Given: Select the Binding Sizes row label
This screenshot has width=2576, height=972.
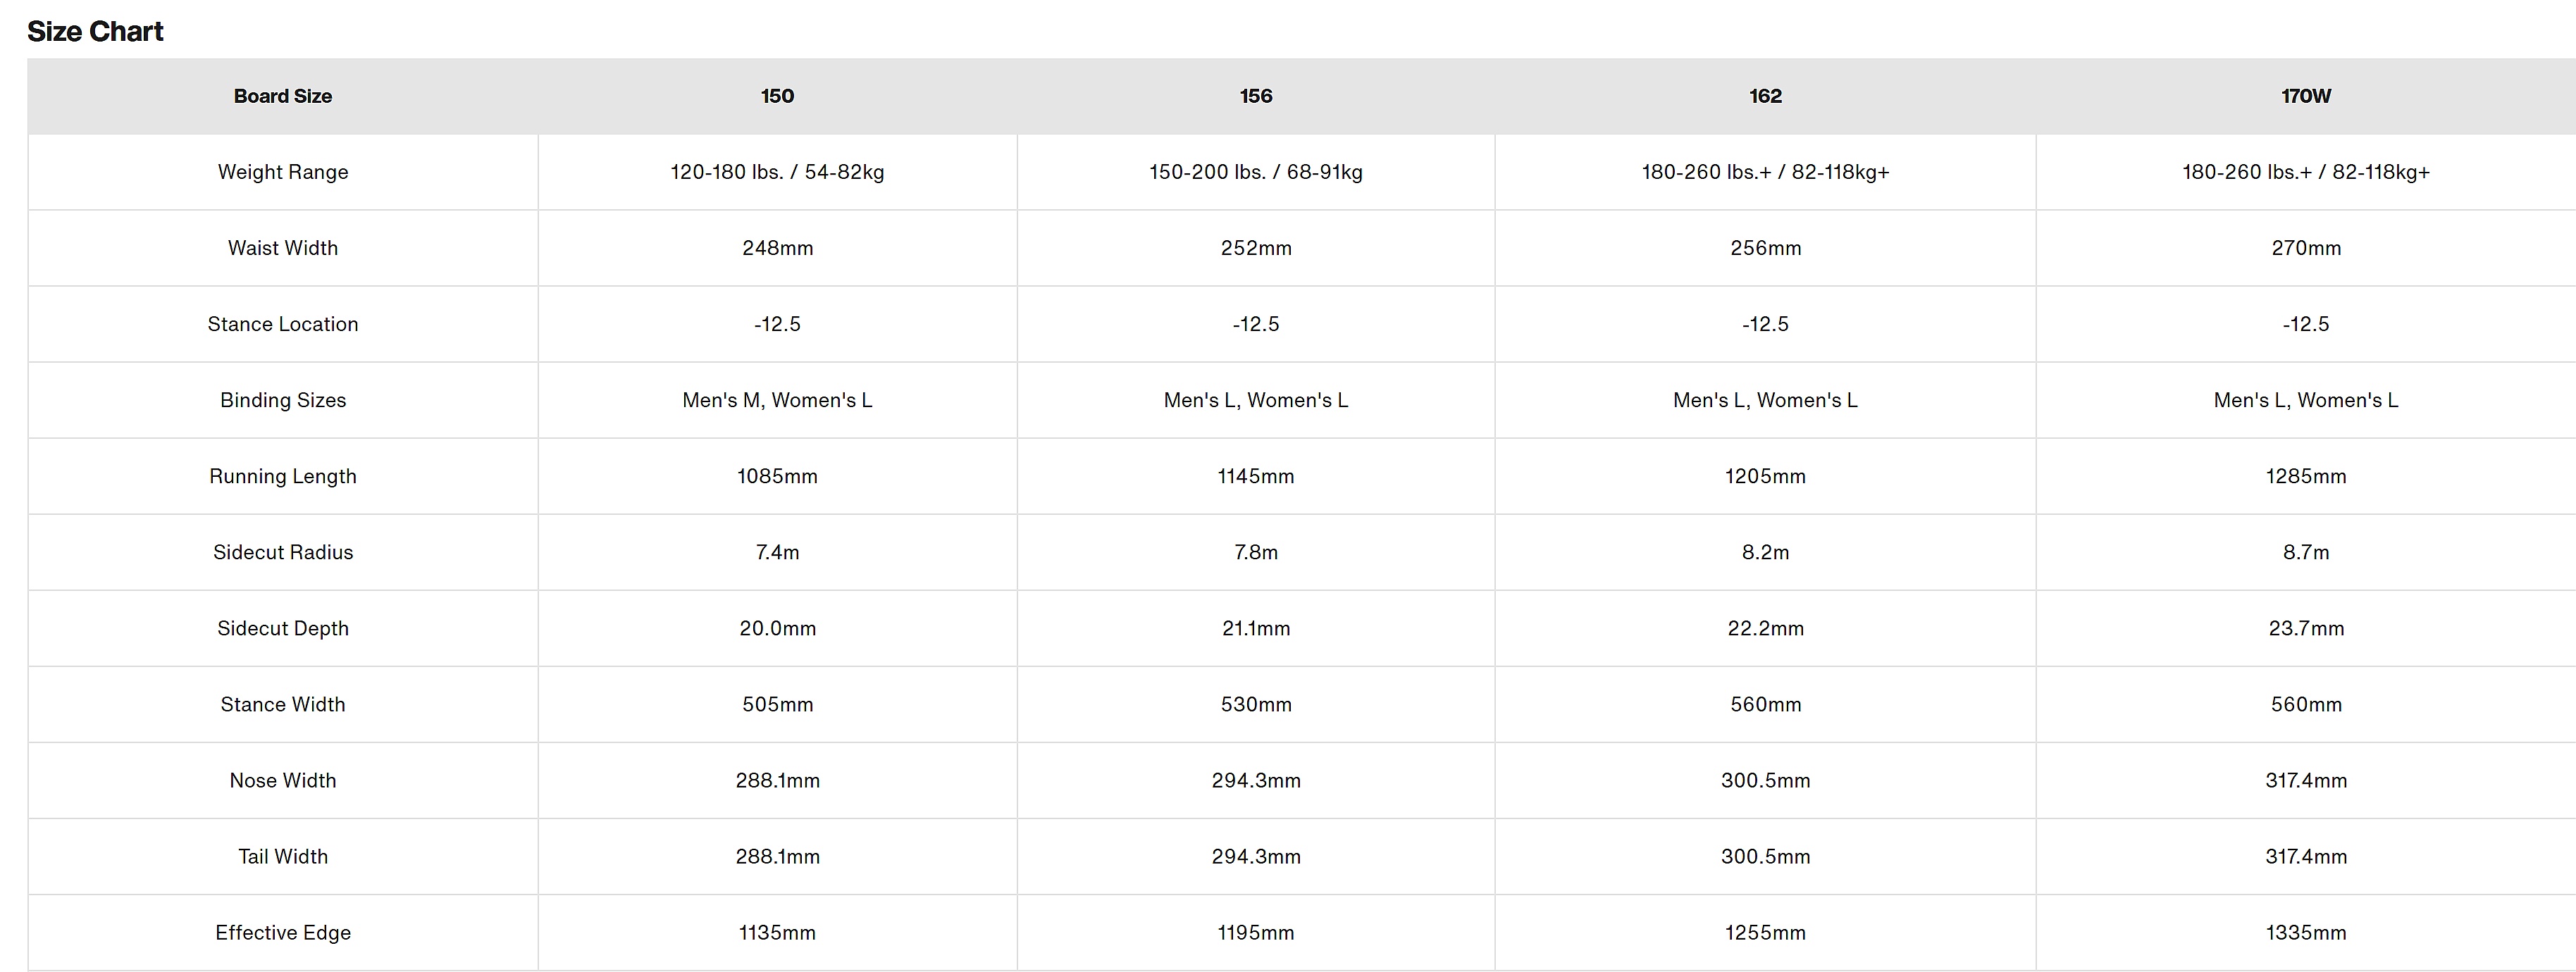Looking at the screenshot, I should tap(283, 400).
